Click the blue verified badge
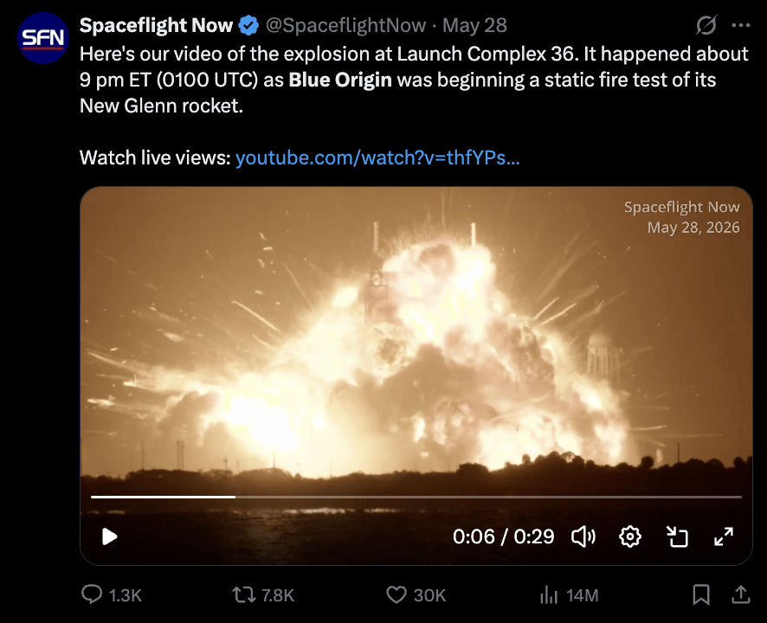The width and height of the screenshot is (767, 623). click(x=248, y=25)
